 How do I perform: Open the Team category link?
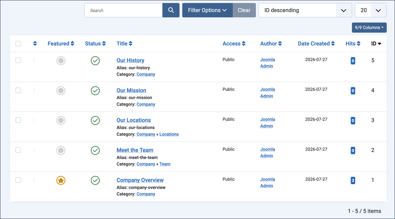coord(165,164)
